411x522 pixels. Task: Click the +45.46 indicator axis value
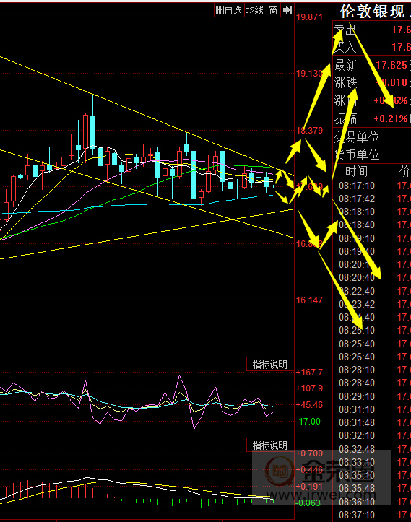pos(309,405)
